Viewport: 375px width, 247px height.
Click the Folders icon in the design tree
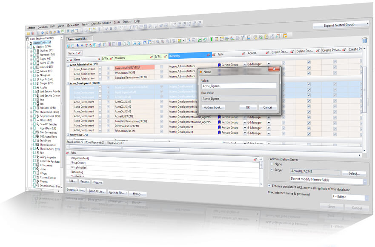pos(38,71)
